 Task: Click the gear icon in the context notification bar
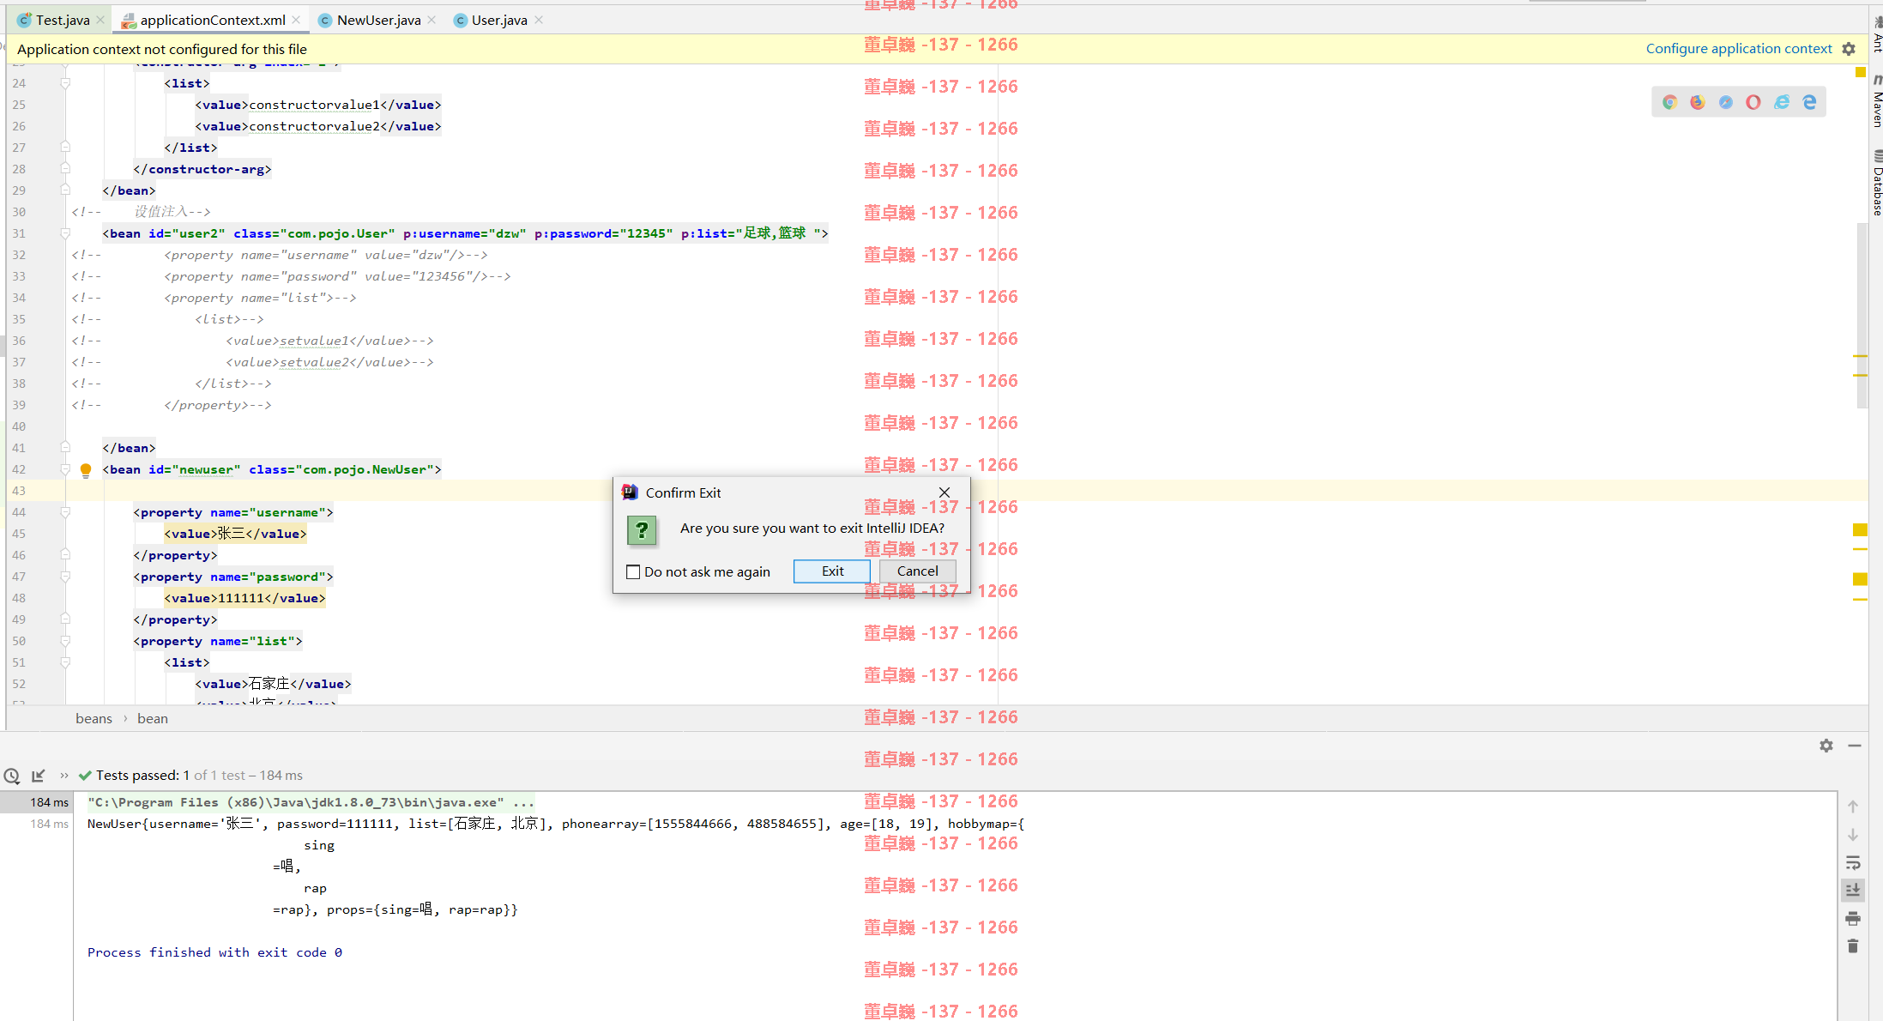point(1849,49)
